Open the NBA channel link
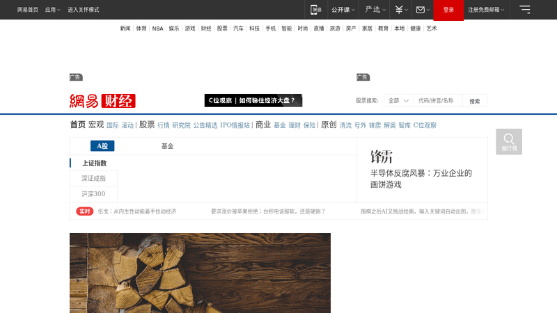Viewport: 557px width, 313px height. tap(158, 29)
